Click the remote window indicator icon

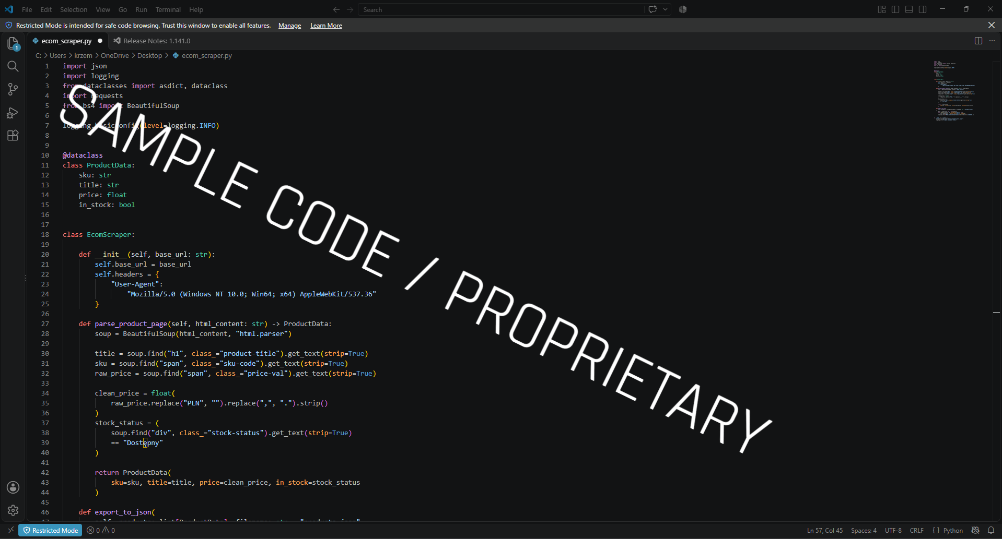10,530
